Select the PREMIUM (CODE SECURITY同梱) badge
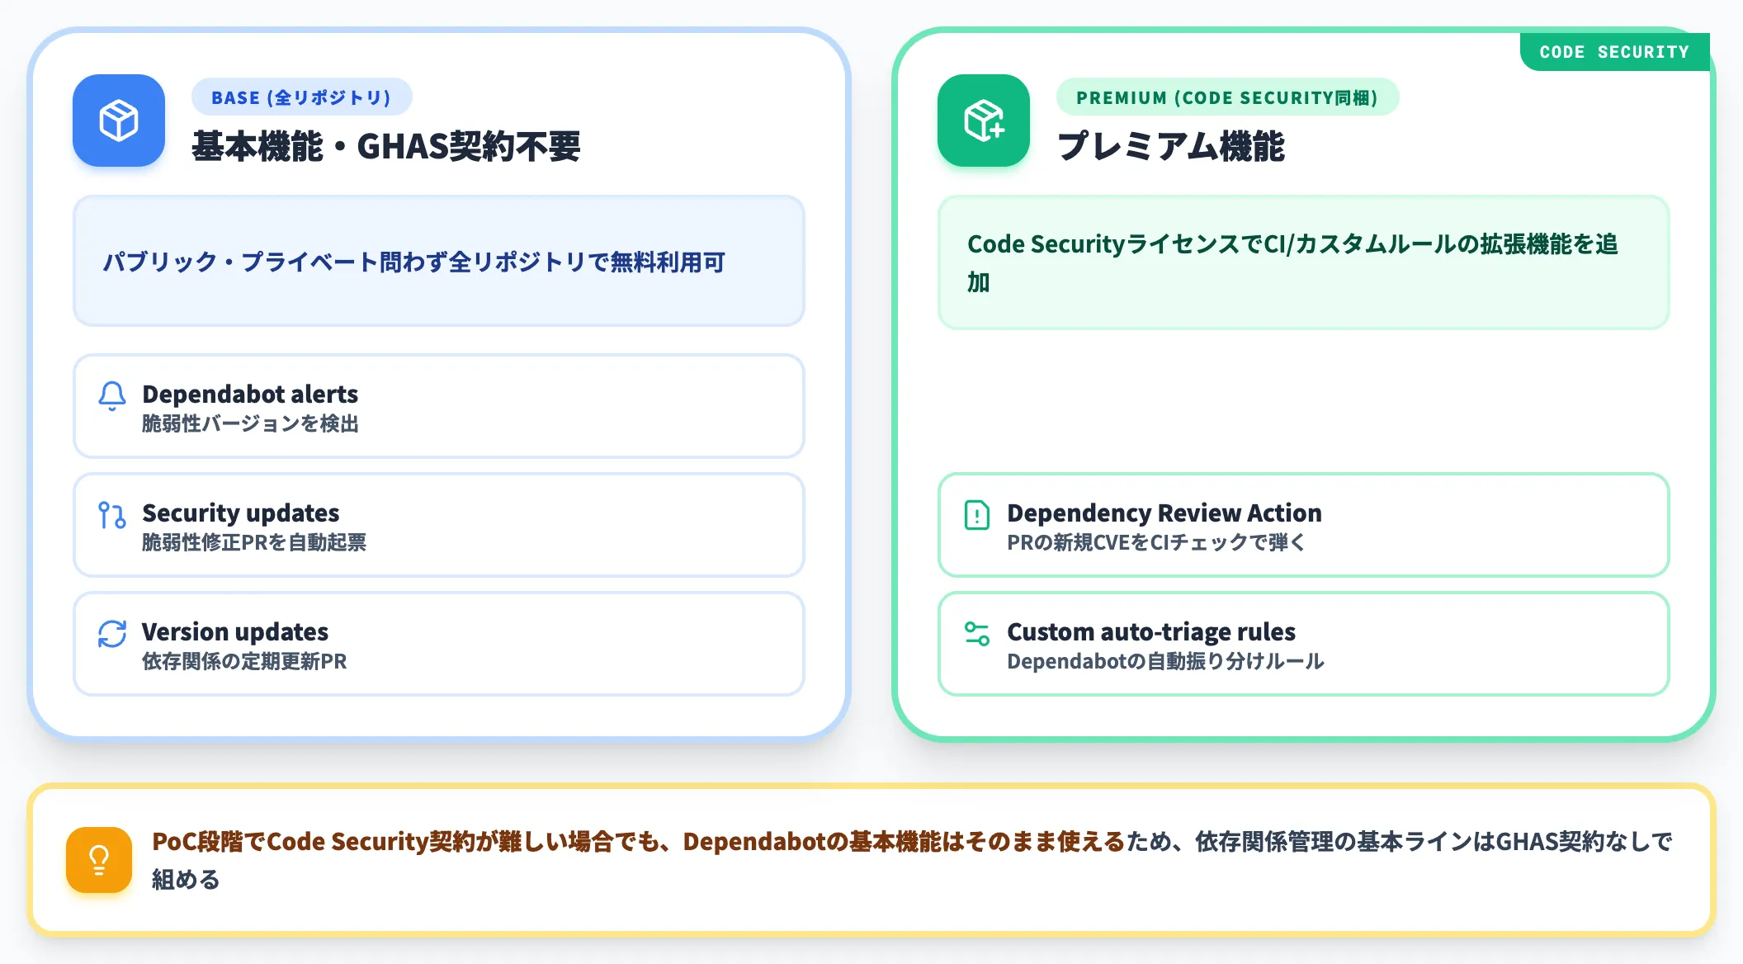1743x964 pixels. pyautogui.click(x=1227, y=97)
